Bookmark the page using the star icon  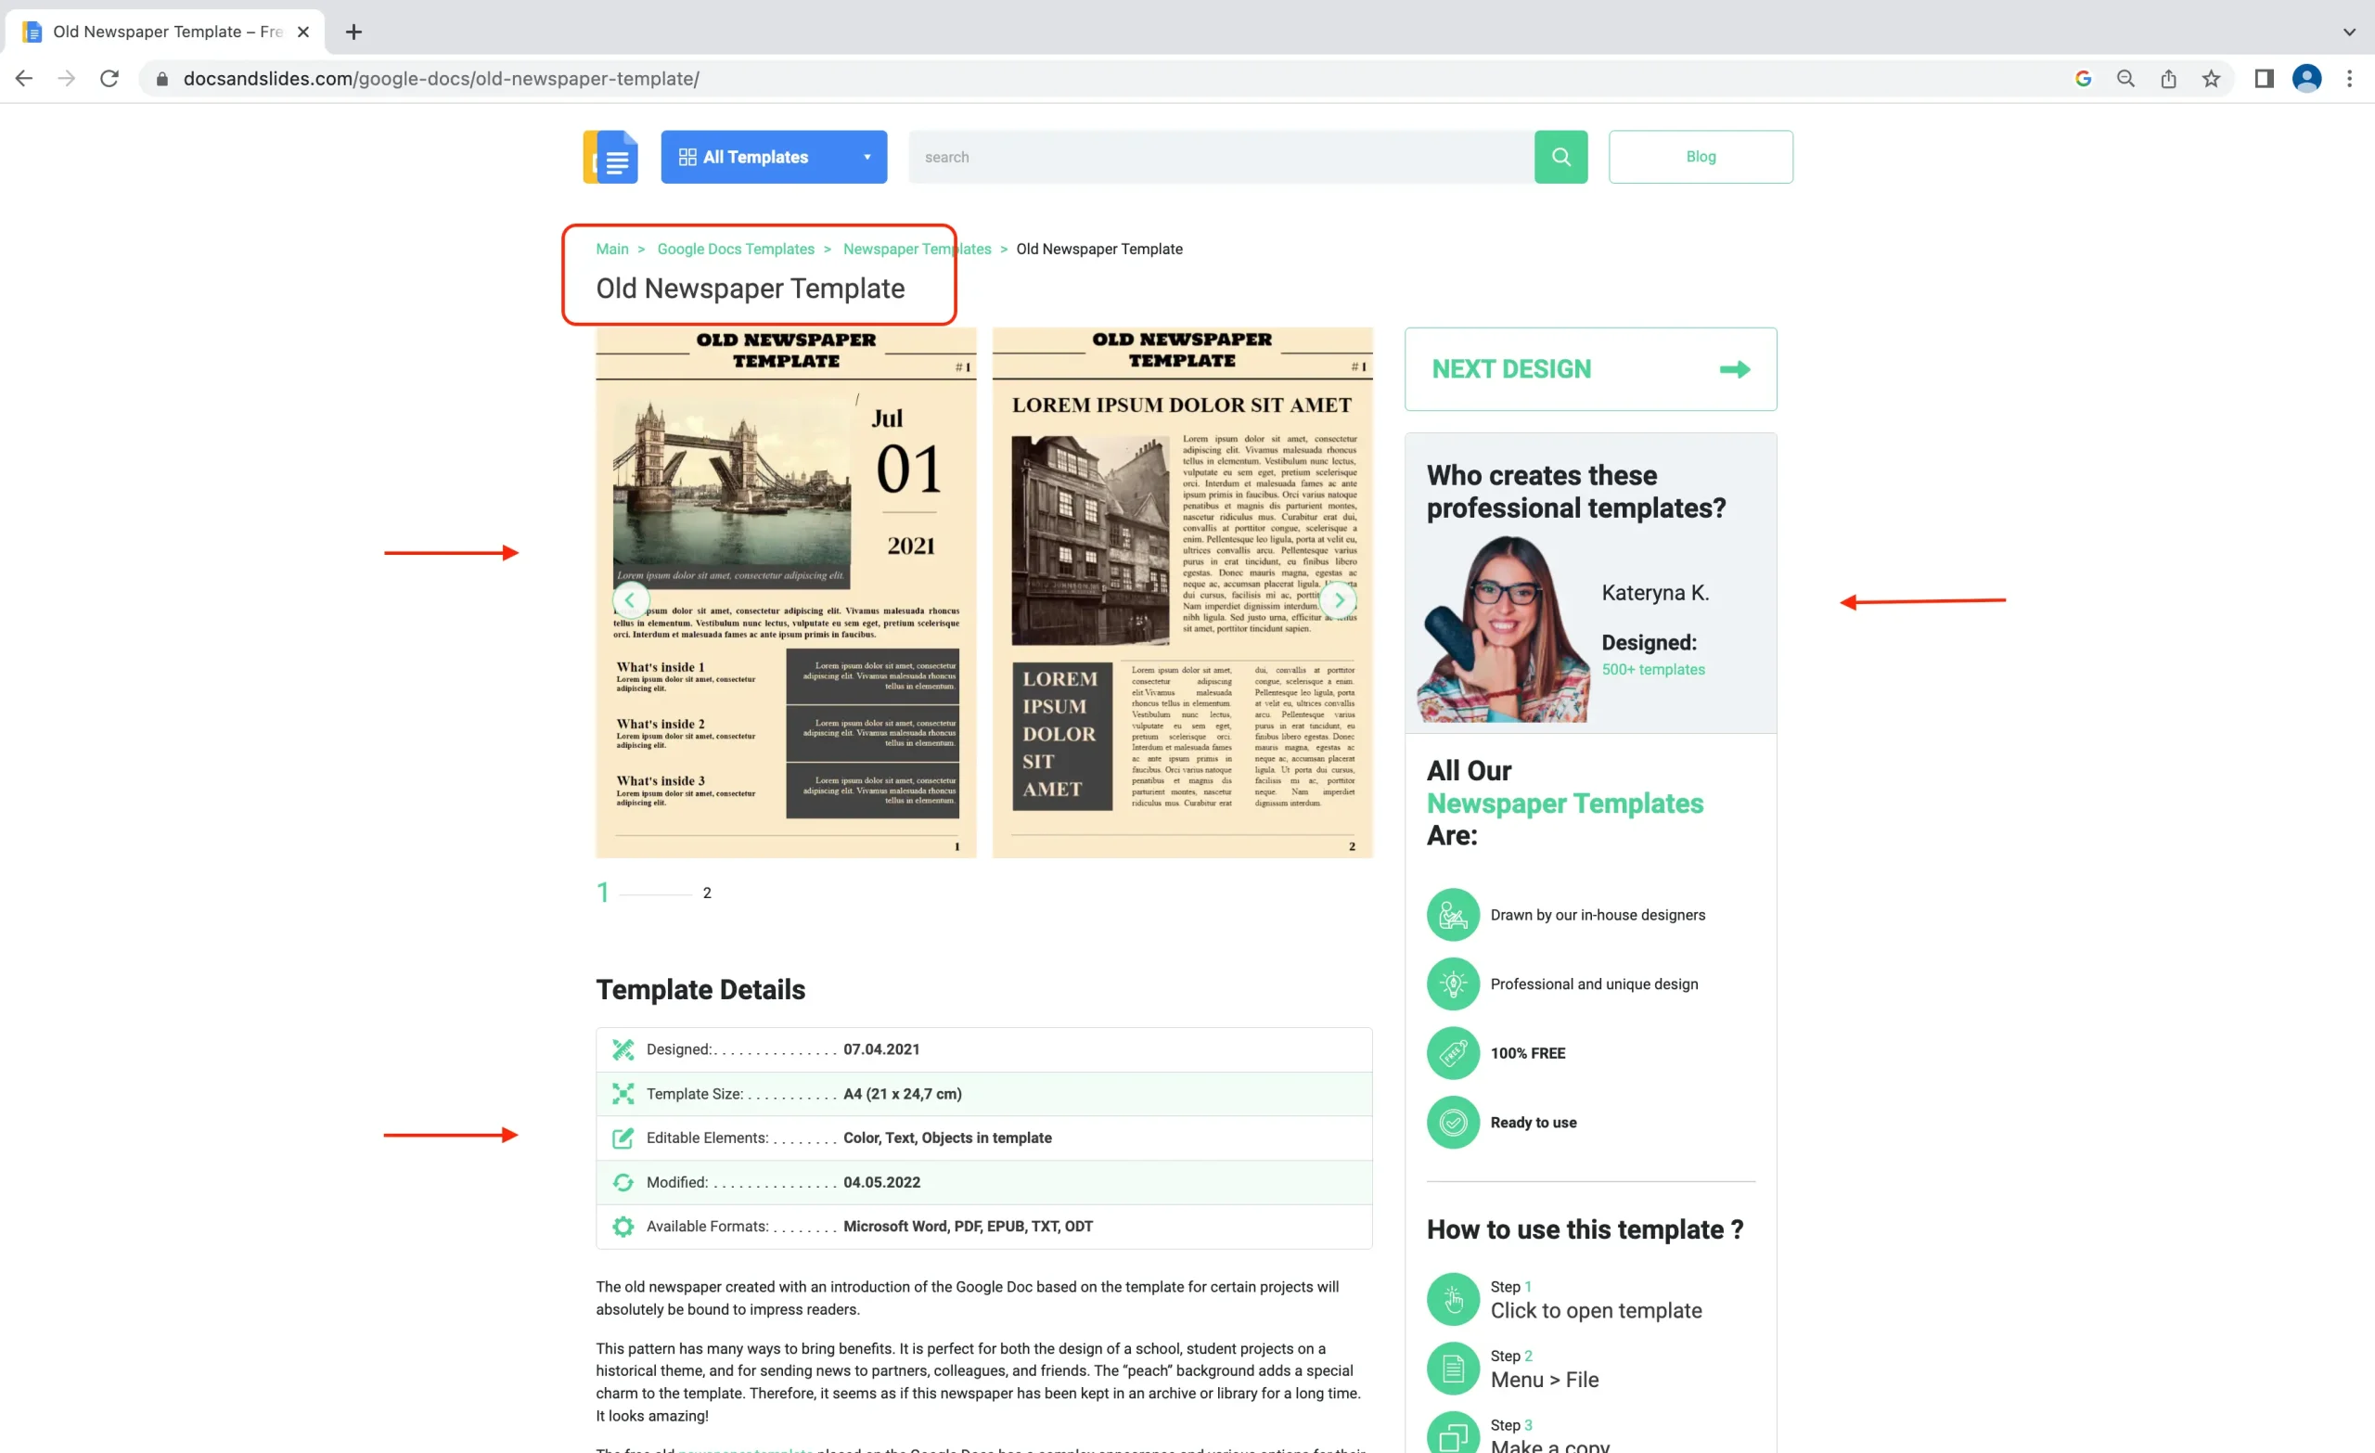[x=2210, y=78]
